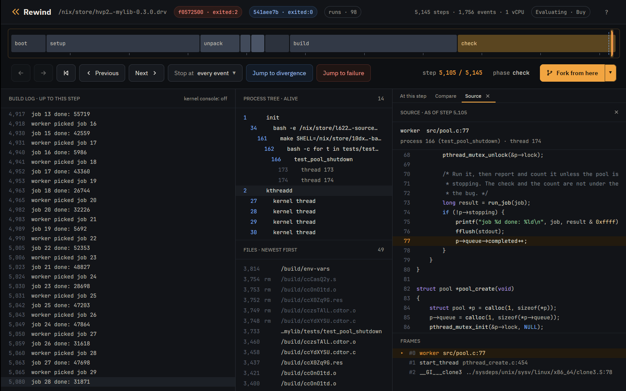The height and width of the screenshot is (391, 626).
Task: Click the Fork from here button
Action: (x=572, y=73)
